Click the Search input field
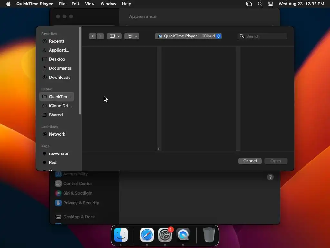 click(262, 36)
